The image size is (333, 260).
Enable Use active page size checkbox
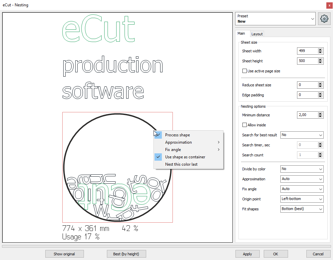(x=245, y=71)
